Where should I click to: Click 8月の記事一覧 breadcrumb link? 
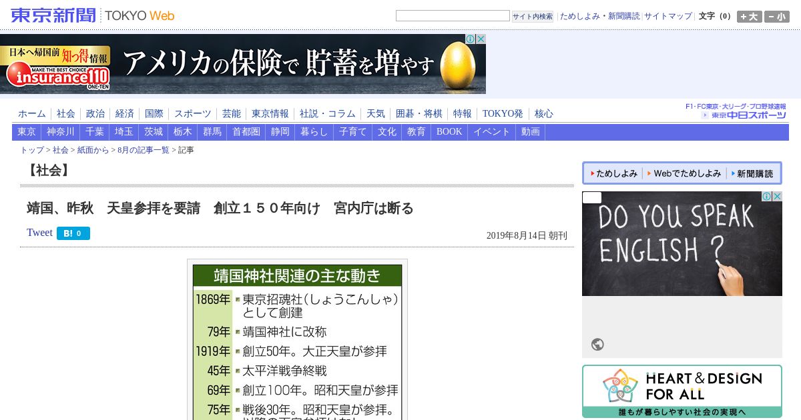tap(144, 150)
